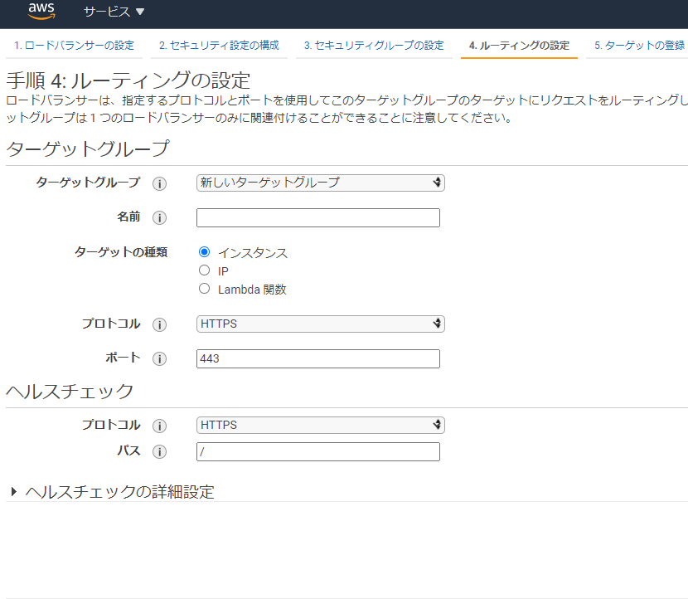Click info icon next to health check プロトコル
The width and height of the screenshot is (688, 599).
(x=159, y=426)
